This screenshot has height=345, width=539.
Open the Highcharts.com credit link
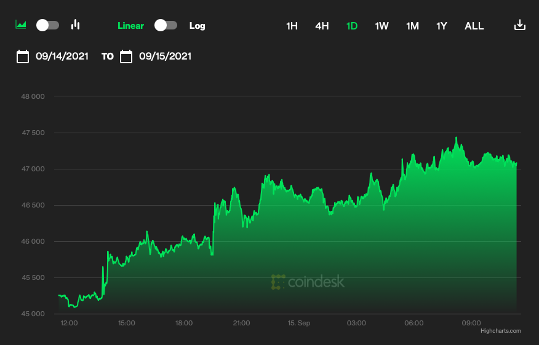(x=500, y=331)
